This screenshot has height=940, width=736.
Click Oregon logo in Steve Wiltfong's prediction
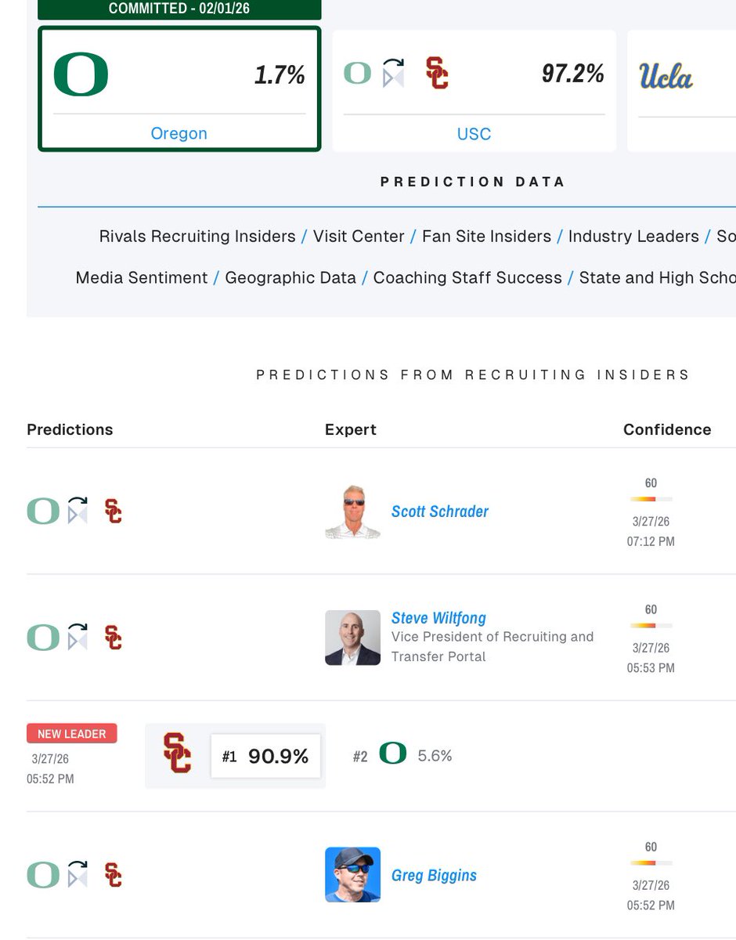tap(43, 638)
